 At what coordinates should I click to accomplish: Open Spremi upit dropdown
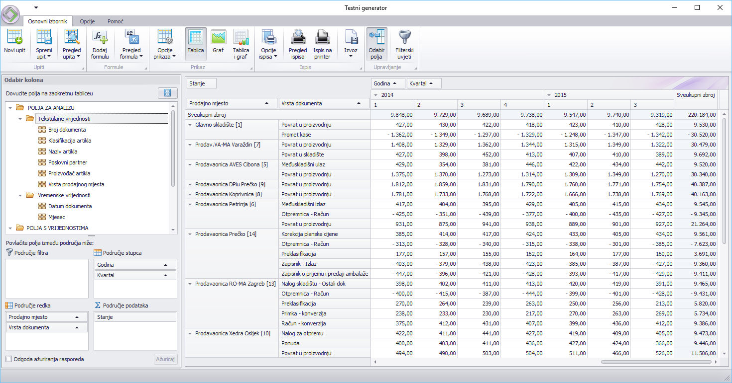(44, 54)
